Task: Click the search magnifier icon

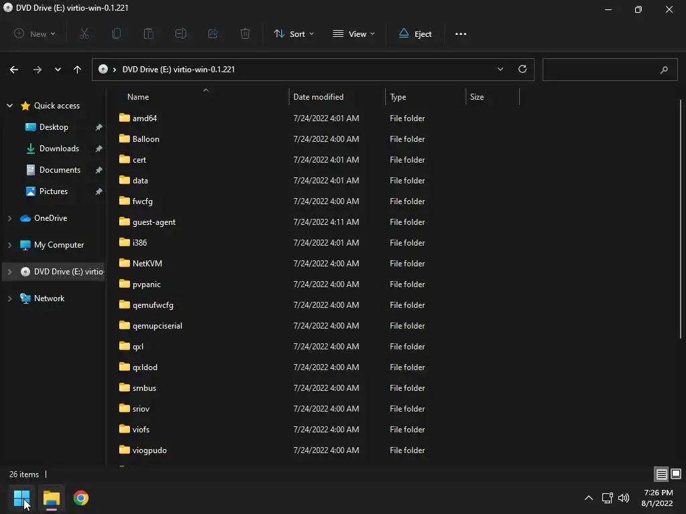Action: click(664, 70)
